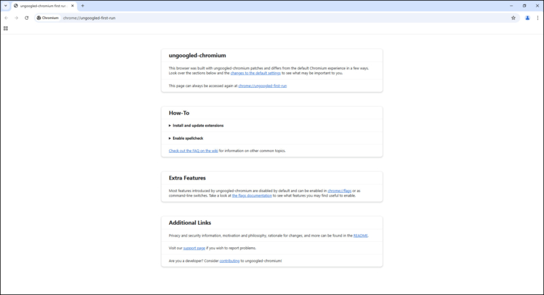Open the flags documentation link
This screenshot has height=295, width=544.
[252, 195]
